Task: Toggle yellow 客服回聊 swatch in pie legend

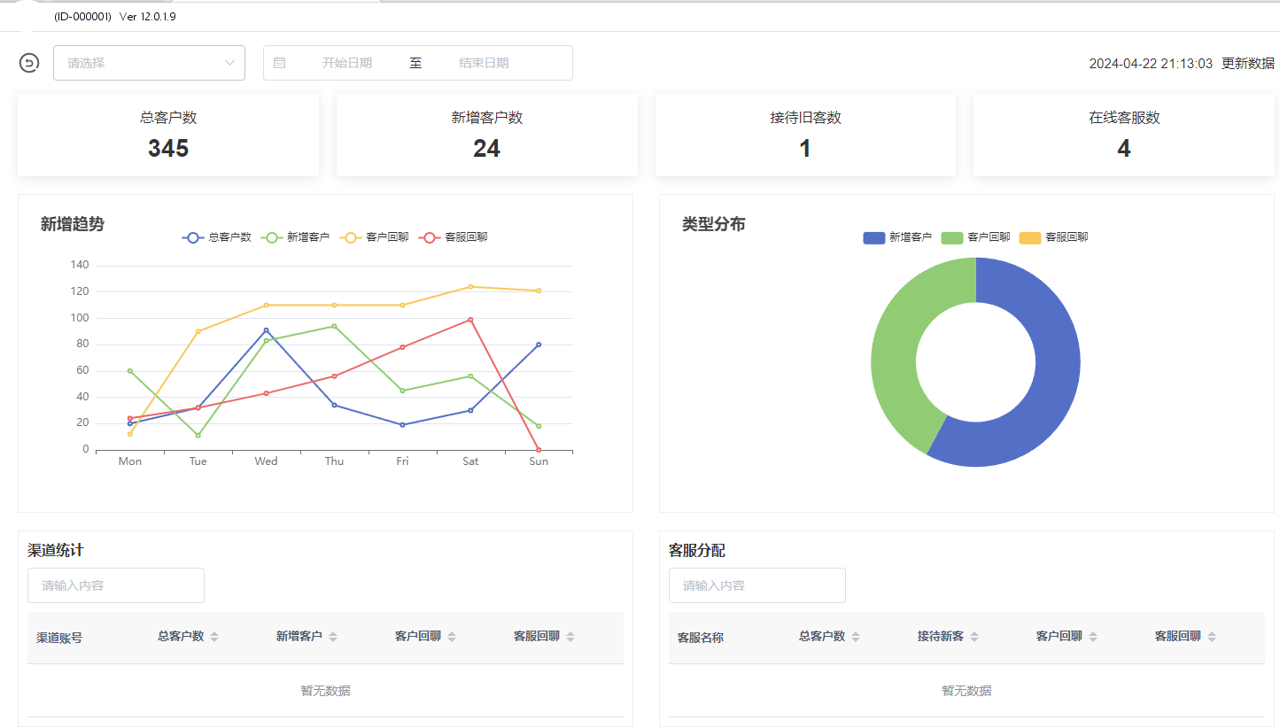Action: tap(1029, 237)
